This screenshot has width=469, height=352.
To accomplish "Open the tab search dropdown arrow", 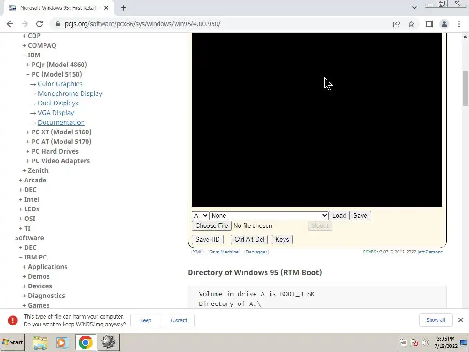I will (x=414, y=8).
